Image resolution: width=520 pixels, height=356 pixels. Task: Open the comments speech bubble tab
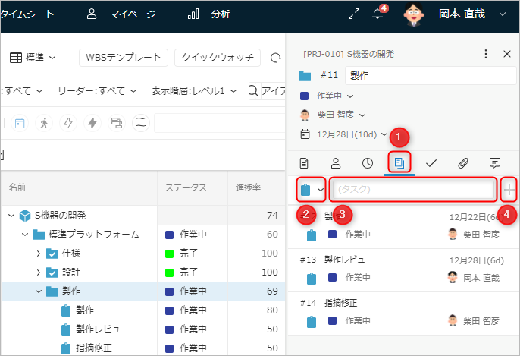coord(495,162)
